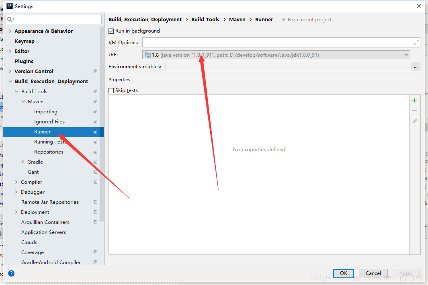Click the Environment variables field

pos(287,67)
